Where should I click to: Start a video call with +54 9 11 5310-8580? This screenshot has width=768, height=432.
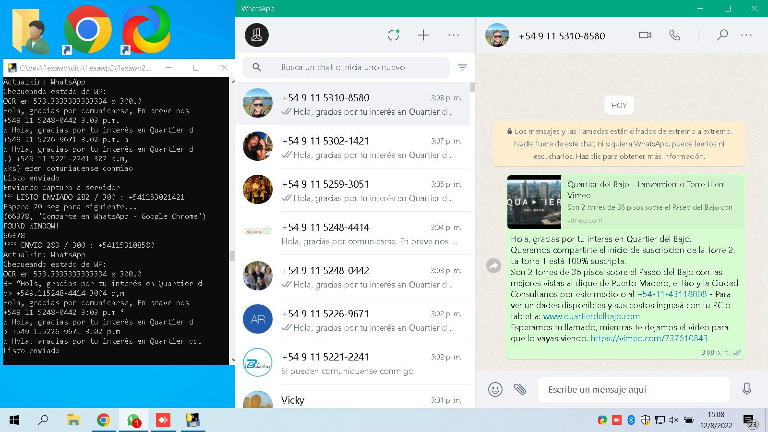click(x=645, y=35)
